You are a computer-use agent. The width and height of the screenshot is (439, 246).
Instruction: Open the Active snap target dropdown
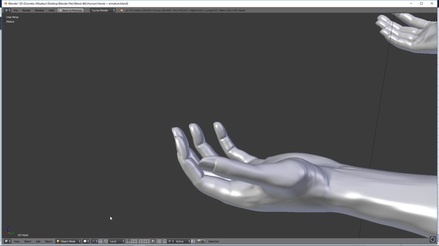[x=182, y=241]
